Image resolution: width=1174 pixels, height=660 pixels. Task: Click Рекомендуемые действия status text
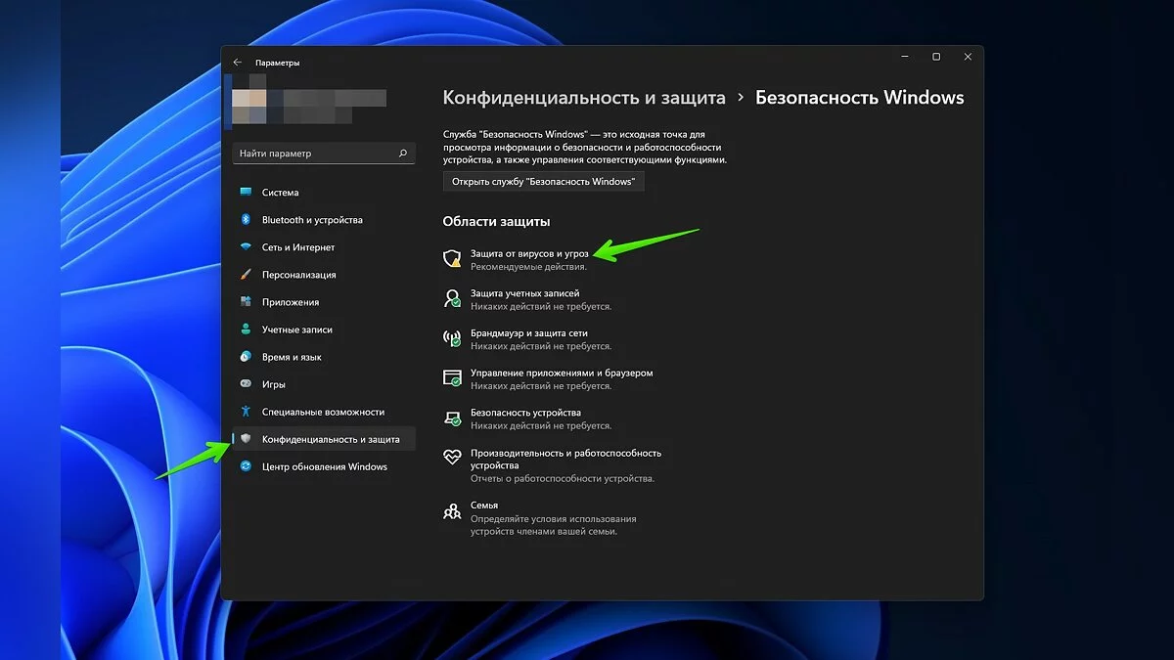[528, 266]
